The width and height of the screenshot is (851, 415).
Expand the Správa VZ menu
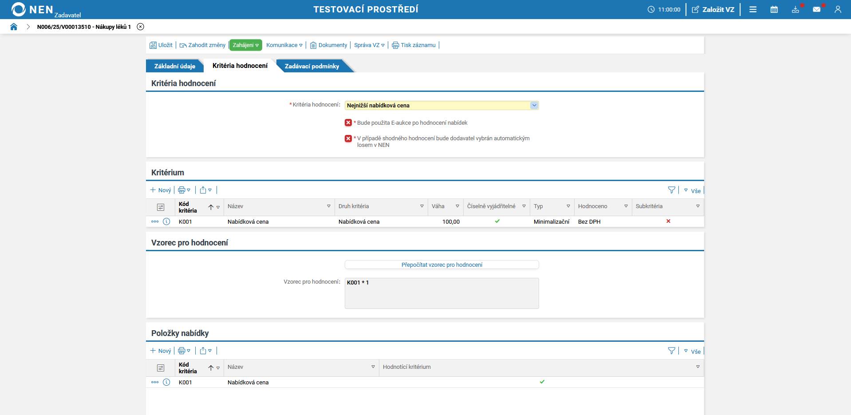(x=369, y=45)
